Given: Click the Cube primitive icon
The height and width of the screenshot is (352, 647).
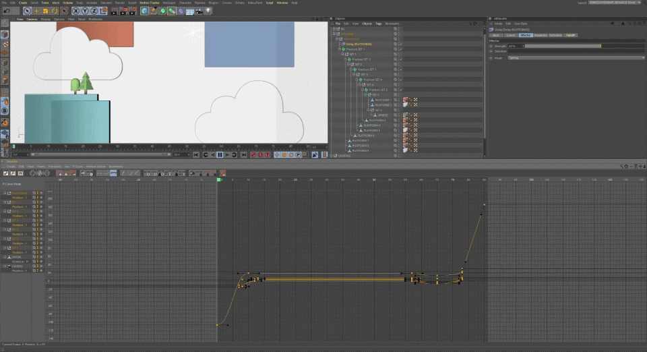Looking at the screenshot, I should point(144,11).
